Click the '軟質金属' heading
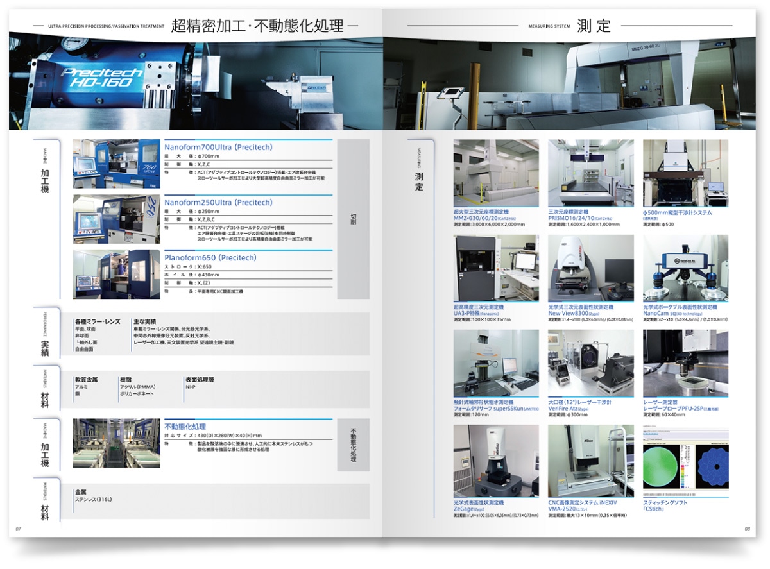The height and width of the screenshot is (569, 770). click(x=86, y=380)
